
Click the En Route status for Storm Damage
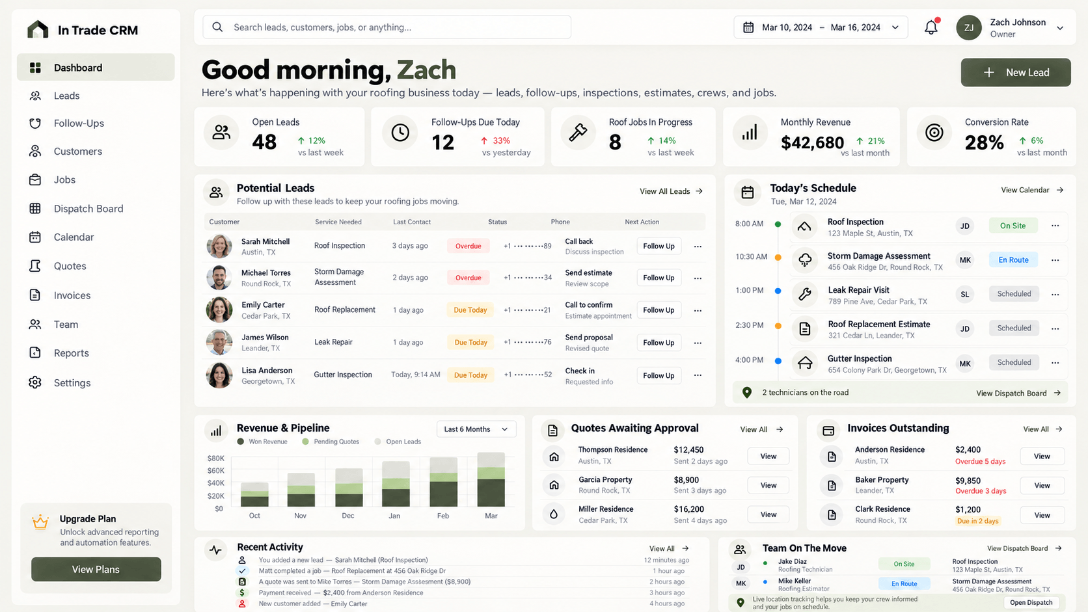[1013, 259]
